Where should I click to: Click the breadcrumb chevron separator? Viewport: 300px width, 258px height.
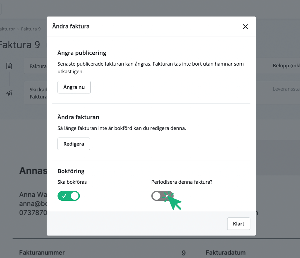18,29
